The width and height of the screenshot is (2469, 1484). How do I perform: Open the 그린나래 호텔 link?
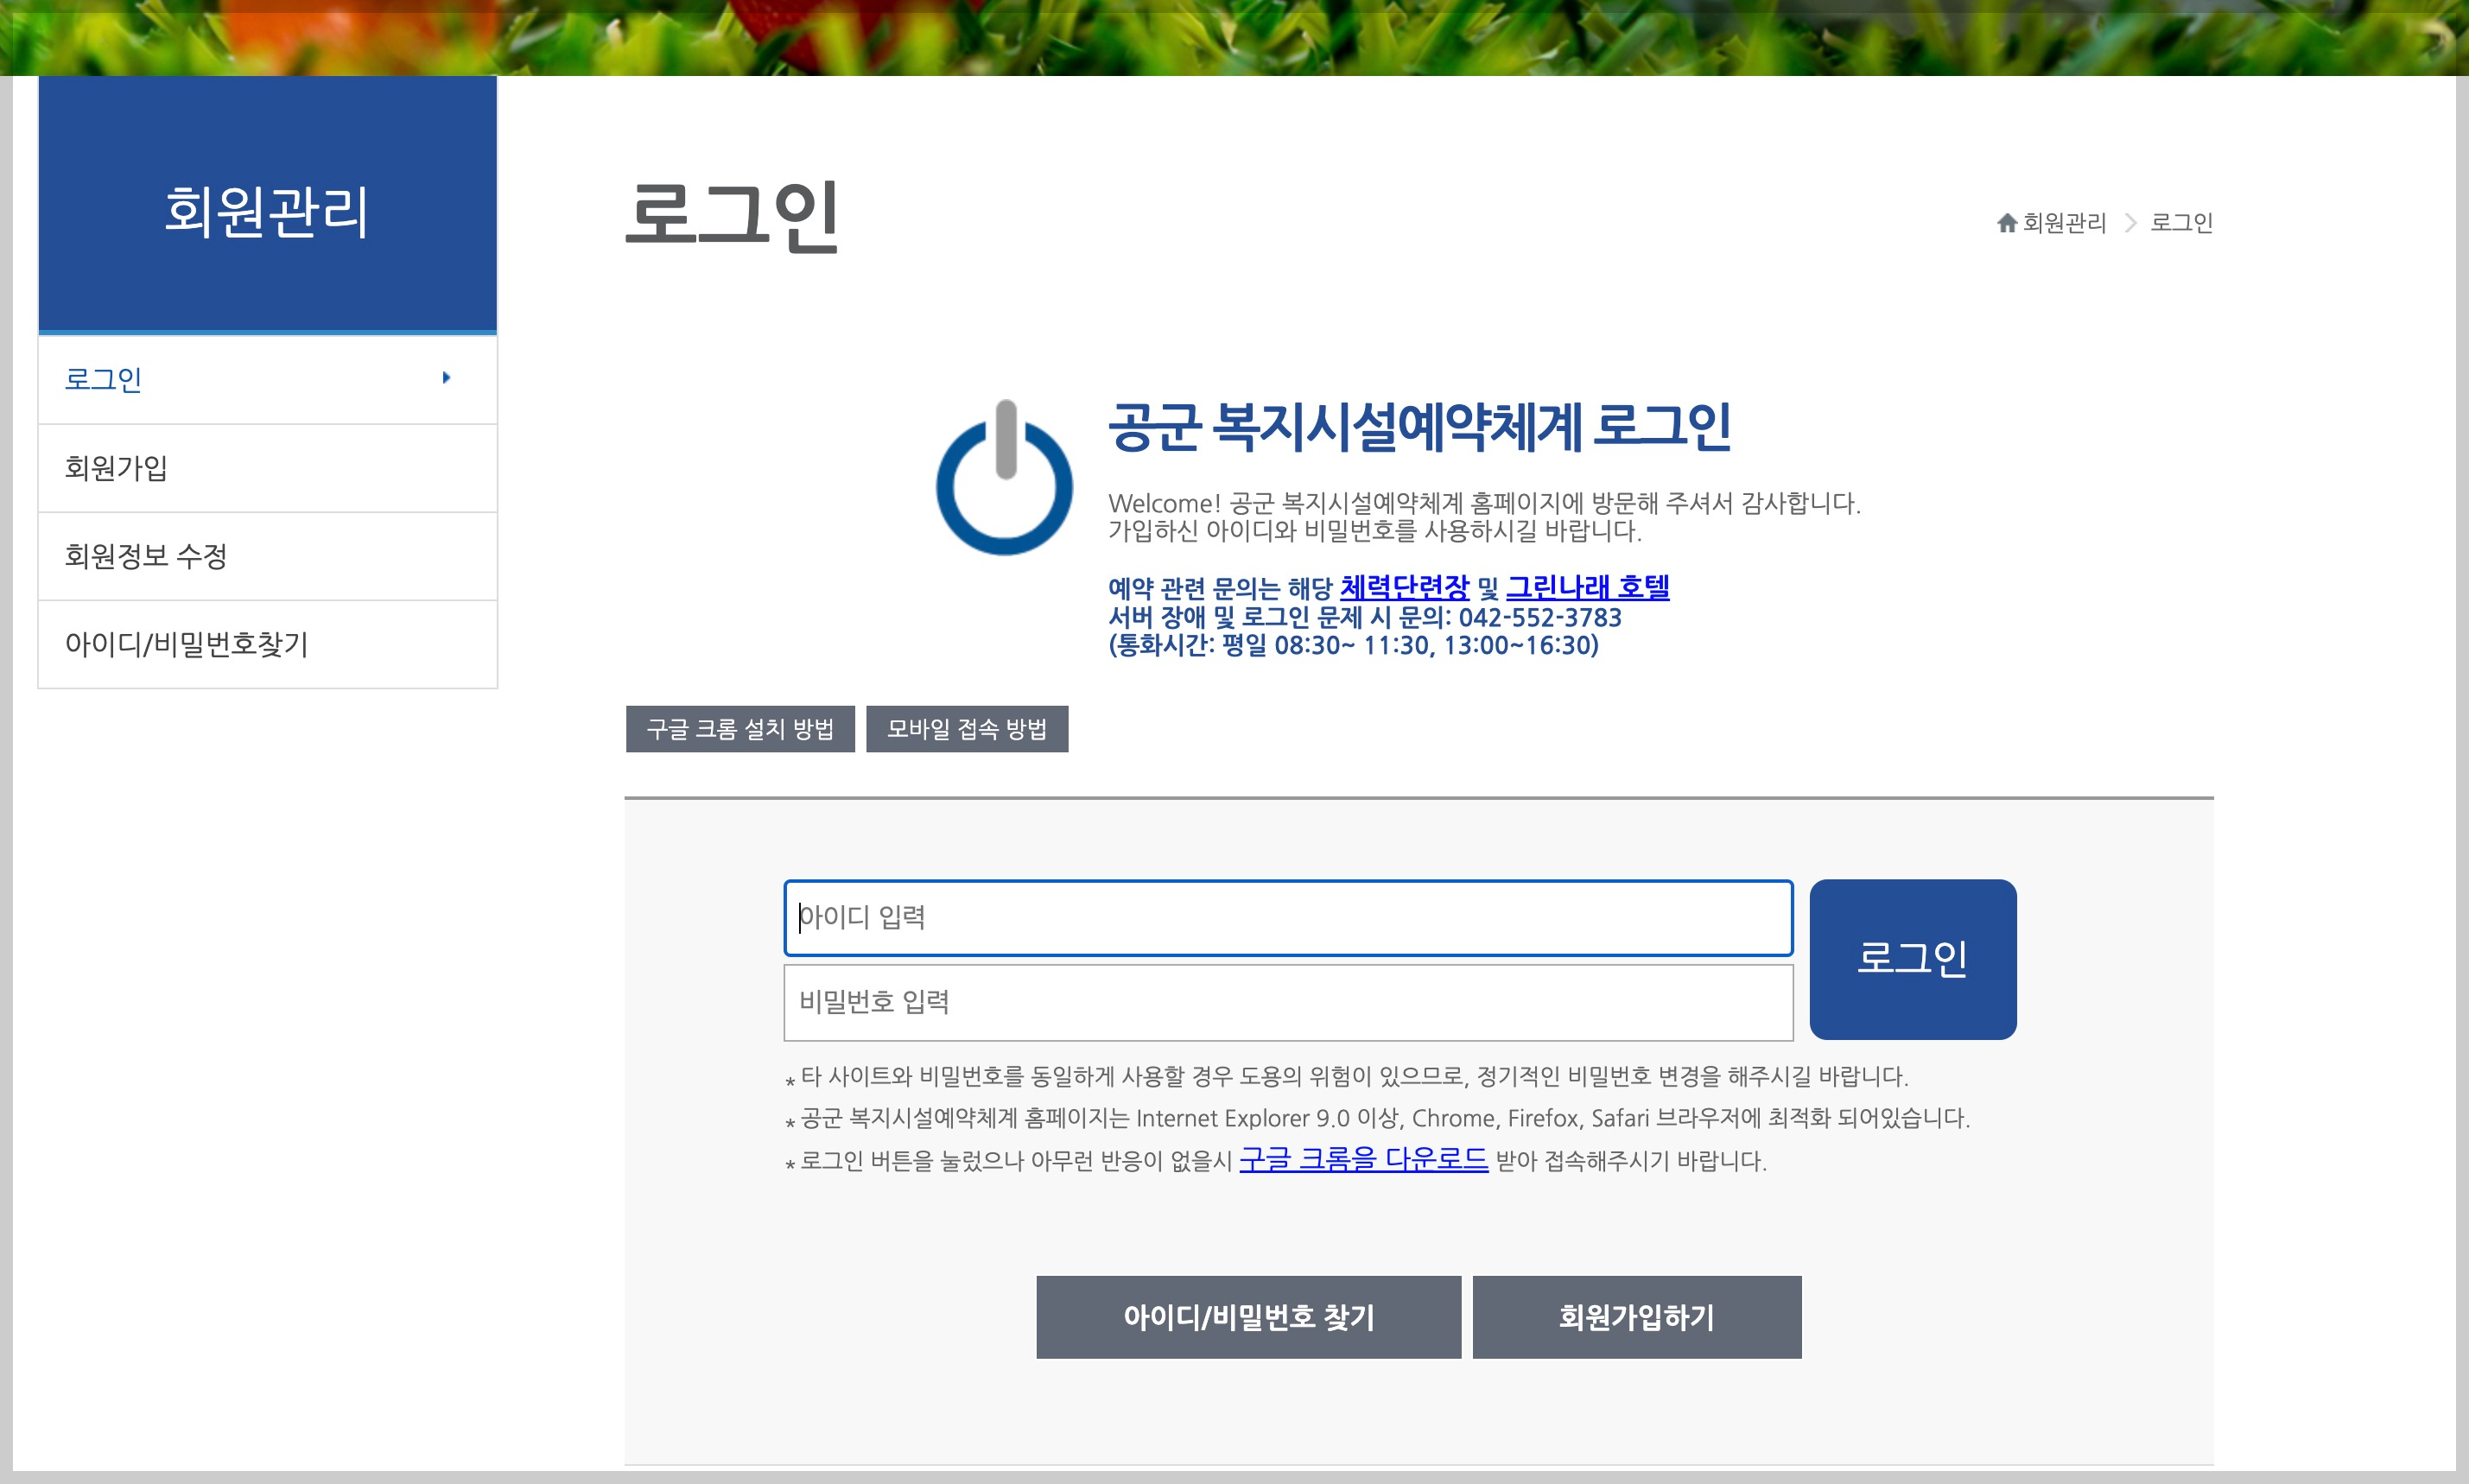1587,588
